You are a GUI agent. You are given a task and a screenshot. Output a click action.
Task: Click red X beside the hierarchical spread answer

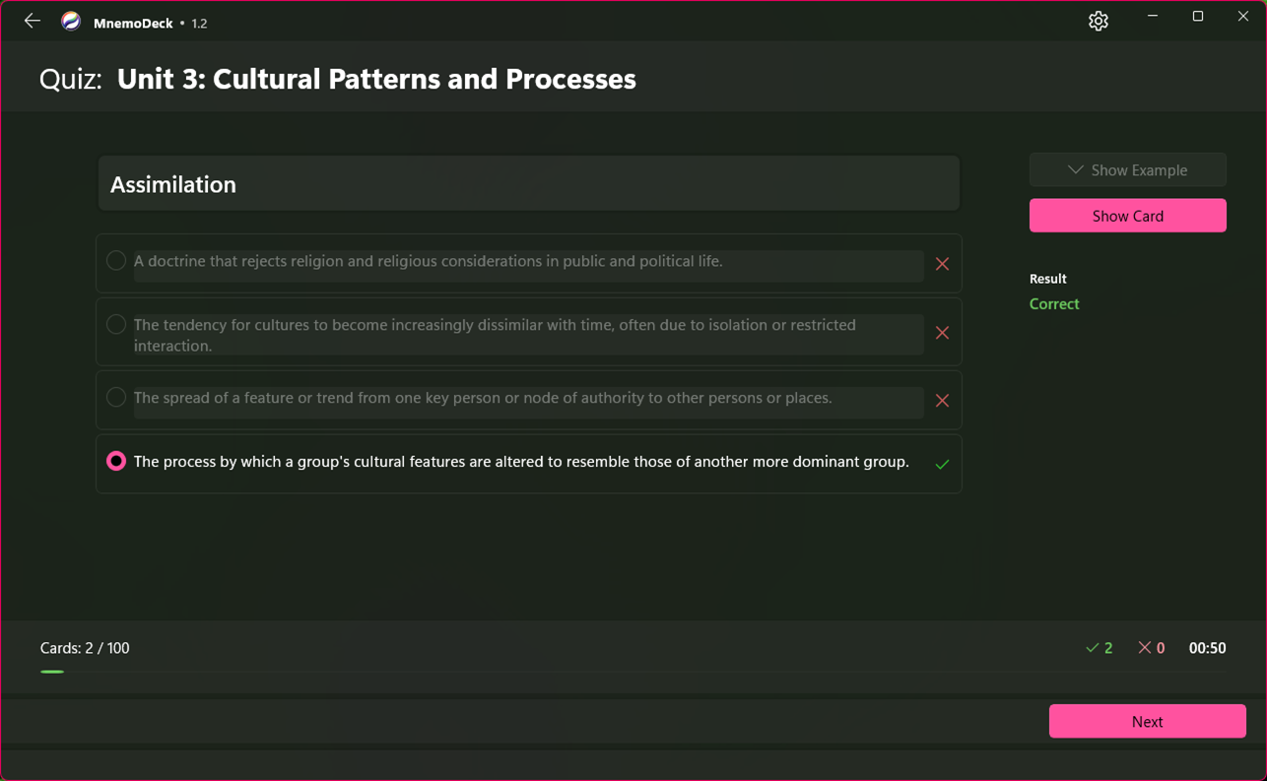pyautogui.click(x=942, y=401)
